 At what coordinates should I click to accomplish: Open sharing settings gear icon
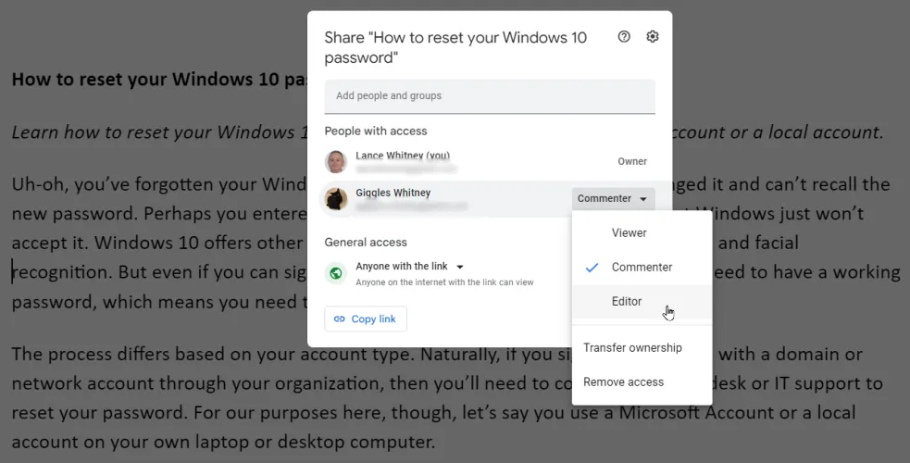[653, 37]
